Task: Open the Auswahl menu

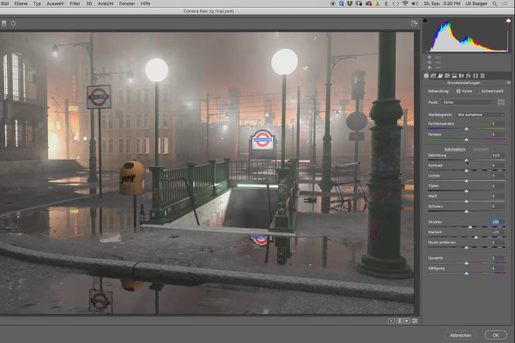Action: tap(55, 3)
